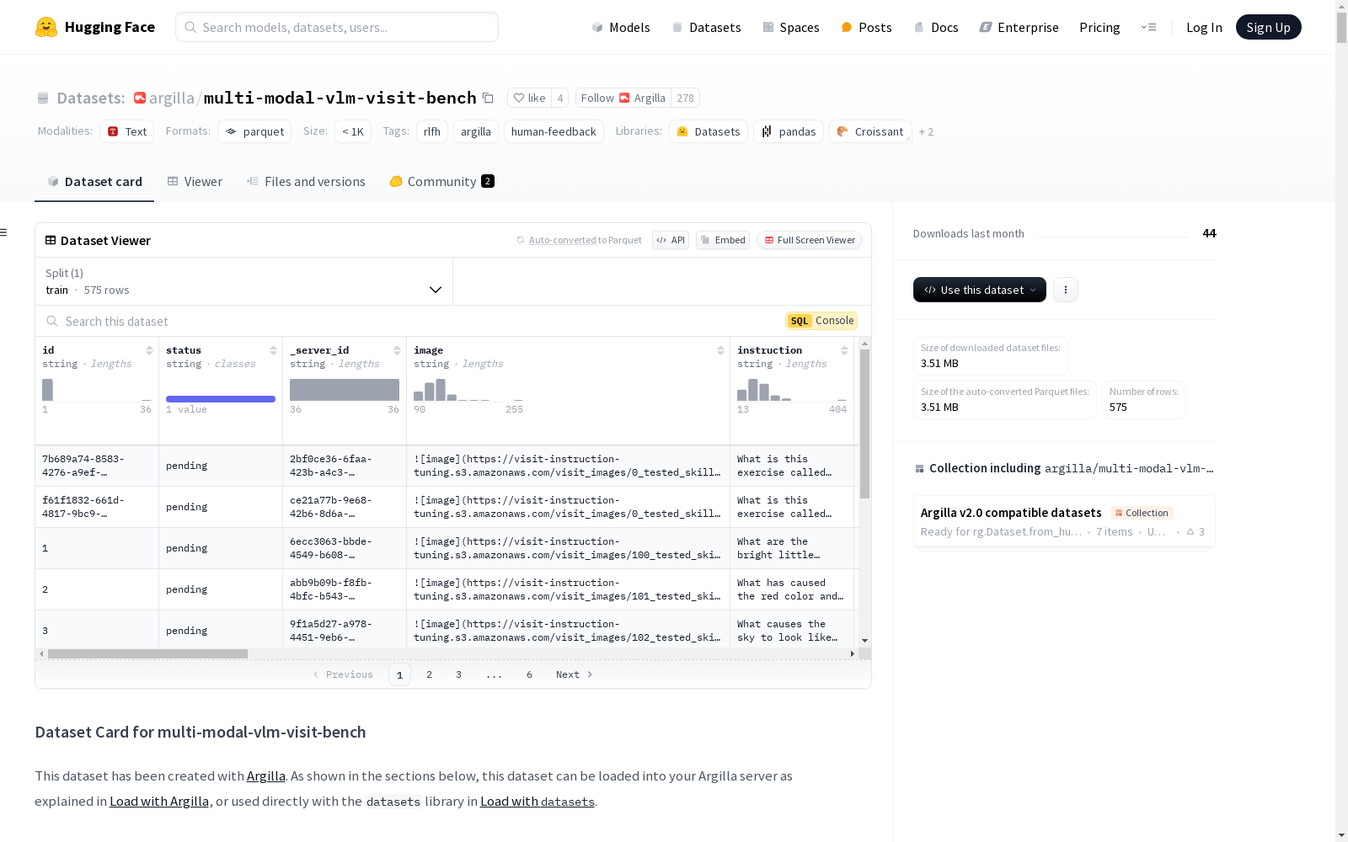The image size is (1348, 842).
Task: Open the Files and versions tab
Action: coord(306,181)
